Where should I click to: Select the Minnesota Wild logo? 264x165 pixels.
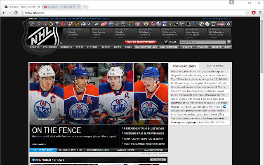[130, 24]
